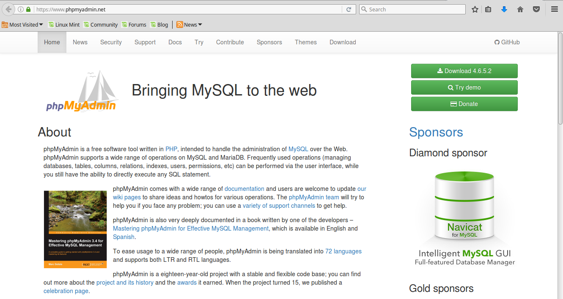563x299 pixels.
Task: Open the Linux Mint bookmark
Action: 64,24
